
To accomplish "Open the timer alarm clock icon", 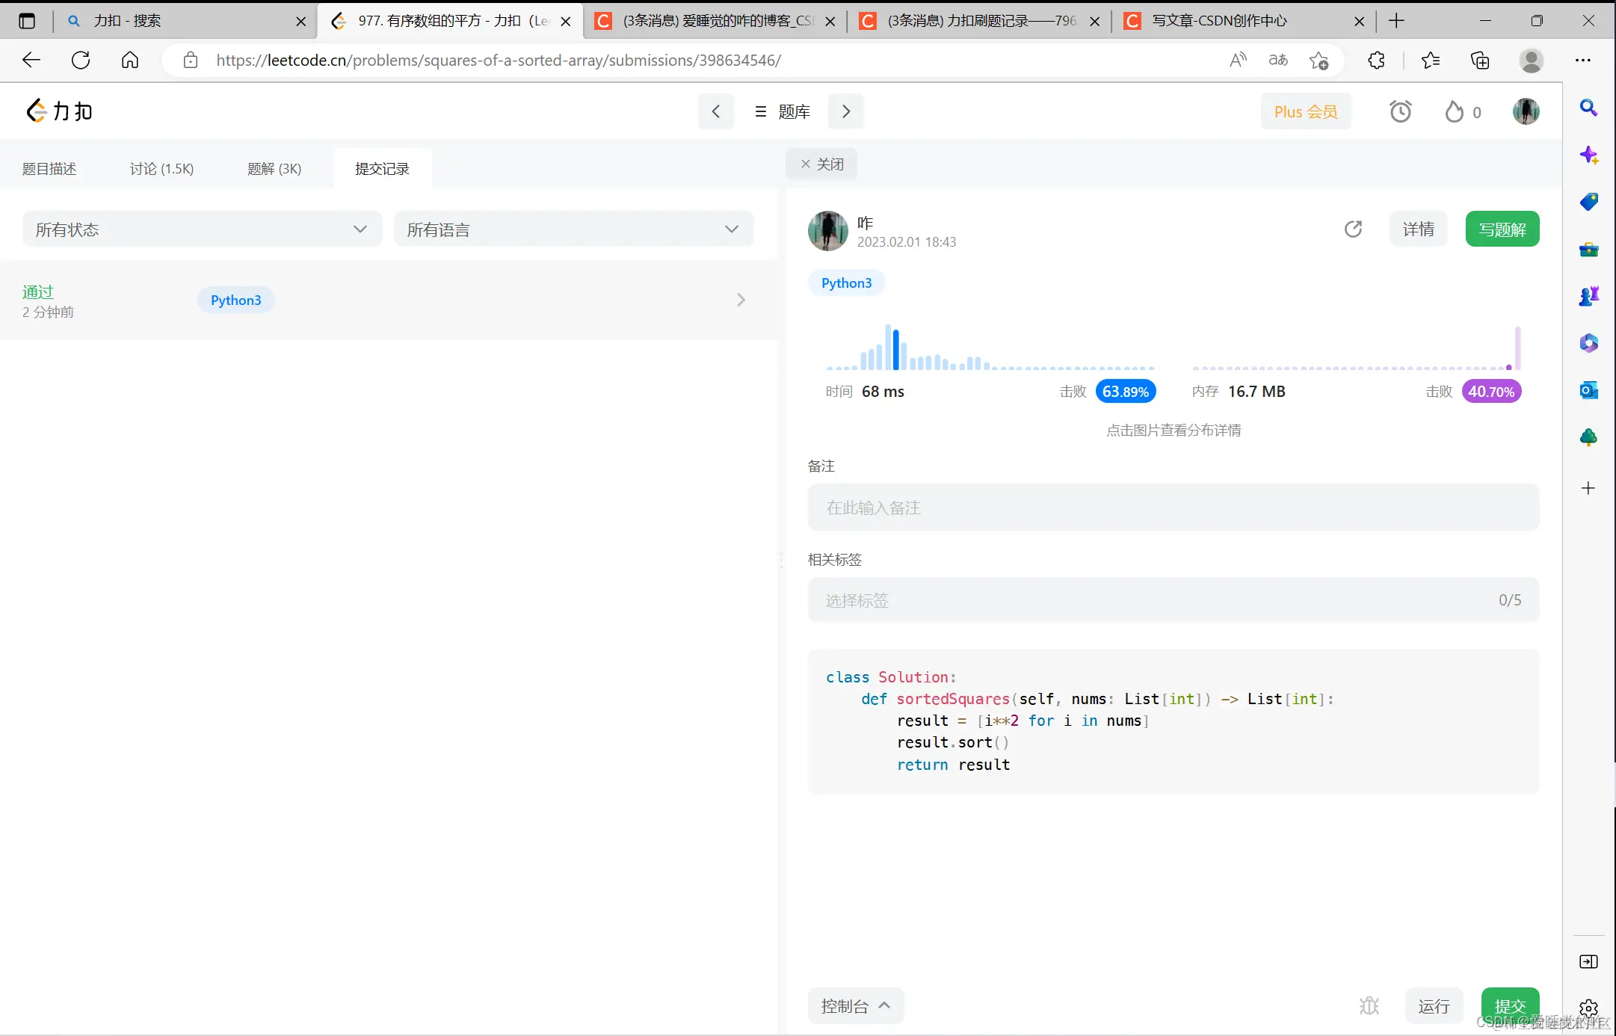I will coord(1400,112).
